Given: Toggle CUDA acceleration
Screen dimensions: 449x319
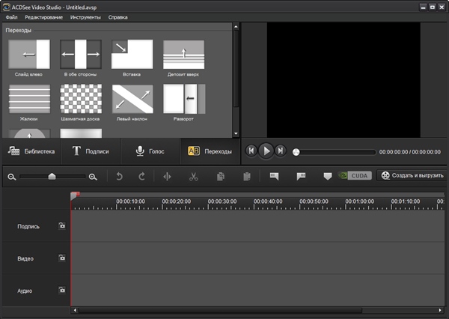Looking at the screenshot, I should pyautogui.click(x=355, y=176).
